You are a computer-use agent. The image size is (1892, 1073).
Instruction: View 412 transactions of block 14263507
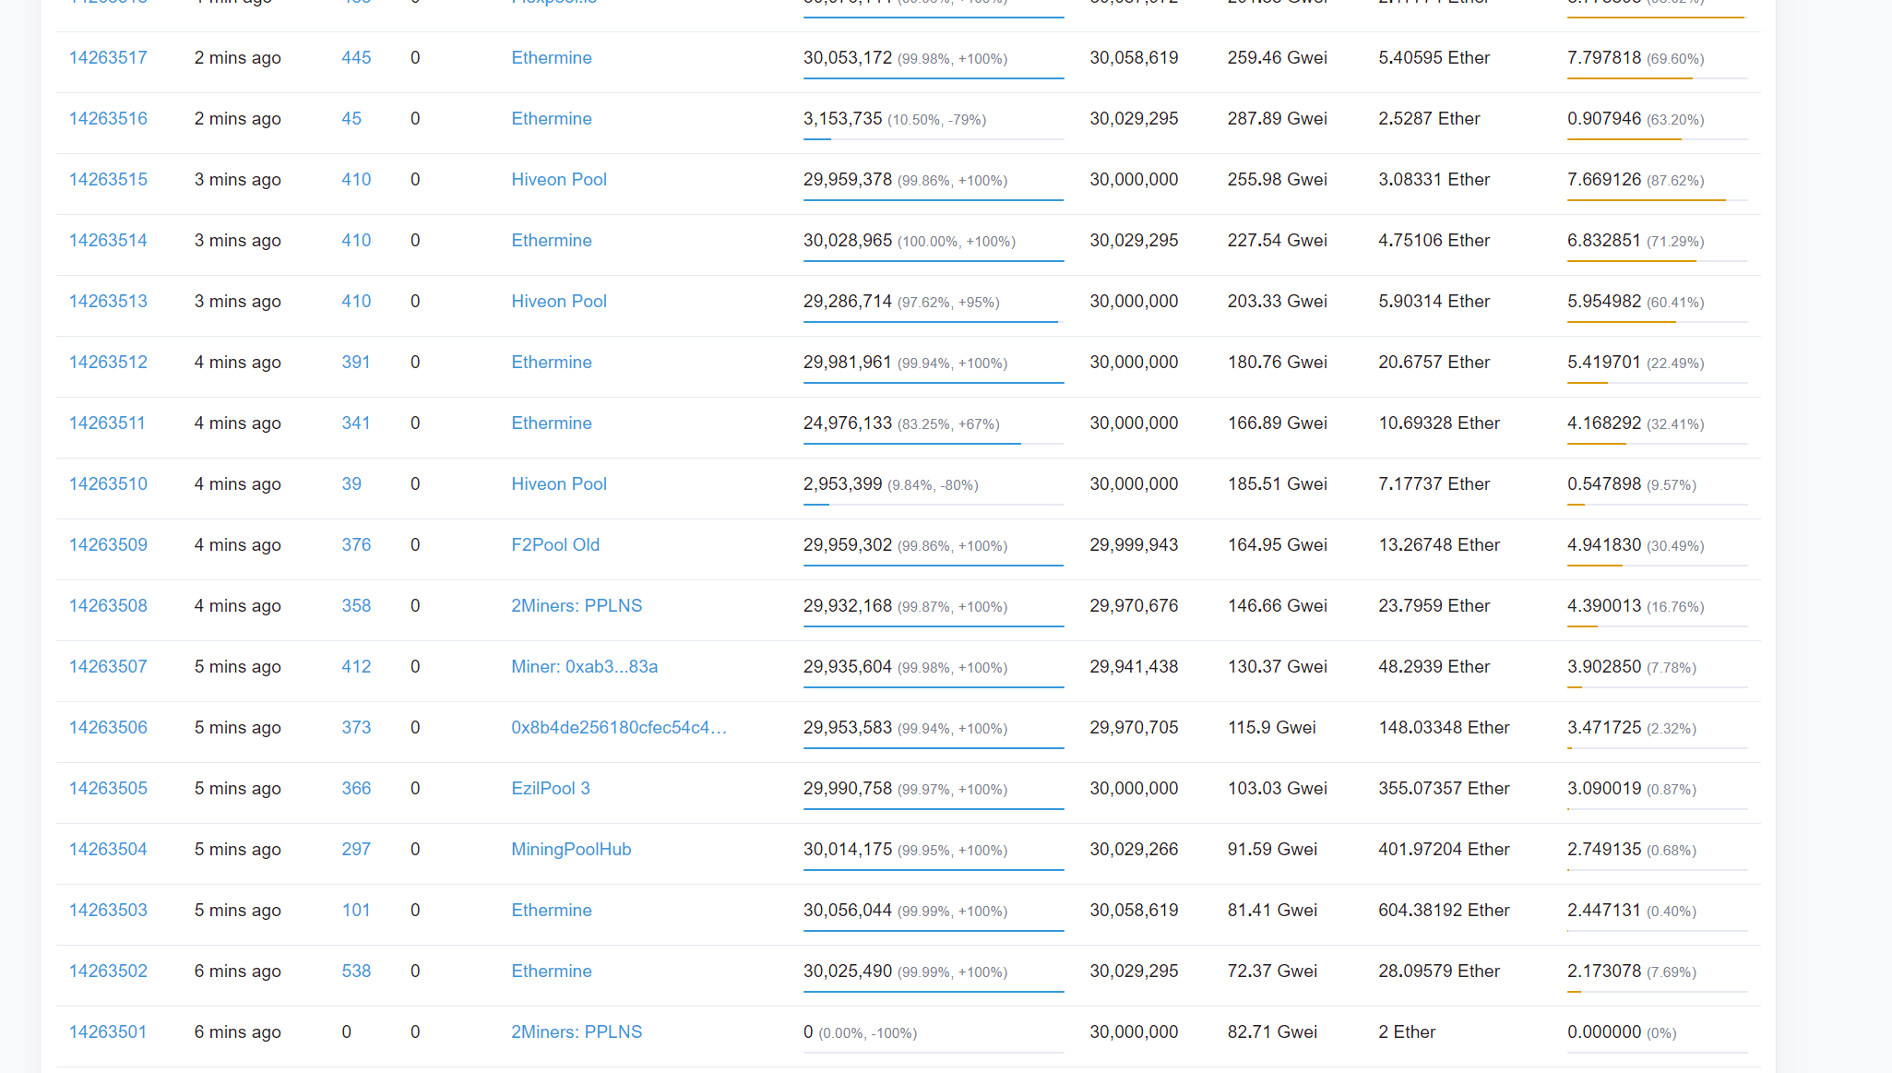(356, 667)
